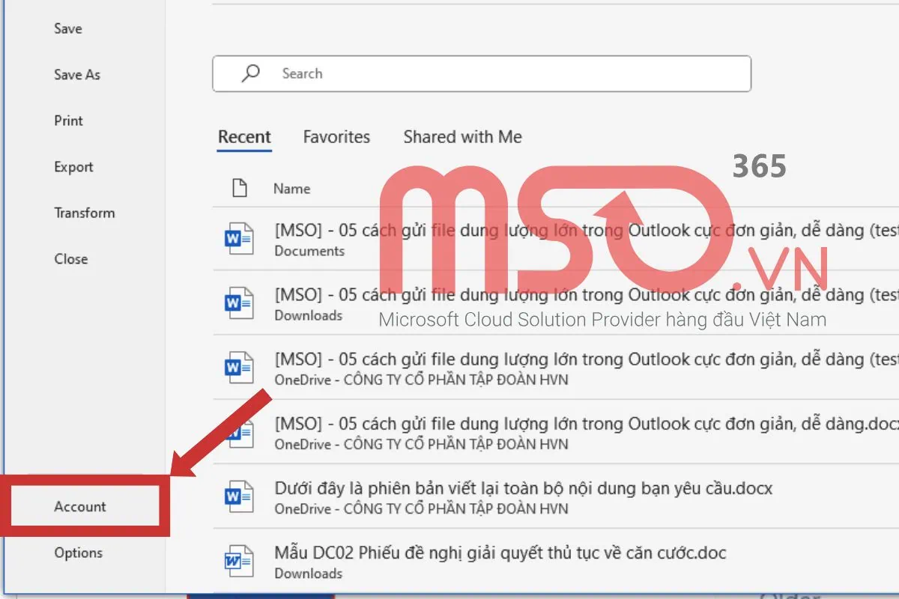This screenshot has width=899, height=599.
Task: Open Word Options
Action: (78, 553)
